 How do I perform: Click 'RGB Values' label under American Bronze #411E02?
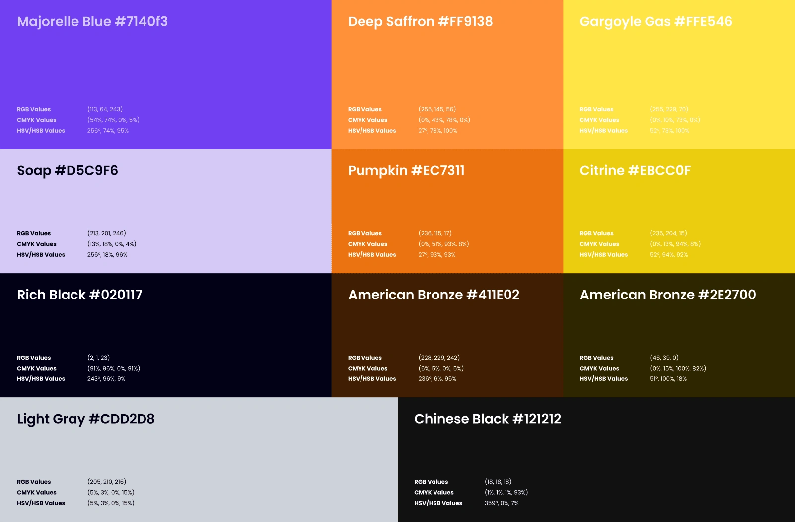pyautogui.click(x=365, y=358)
